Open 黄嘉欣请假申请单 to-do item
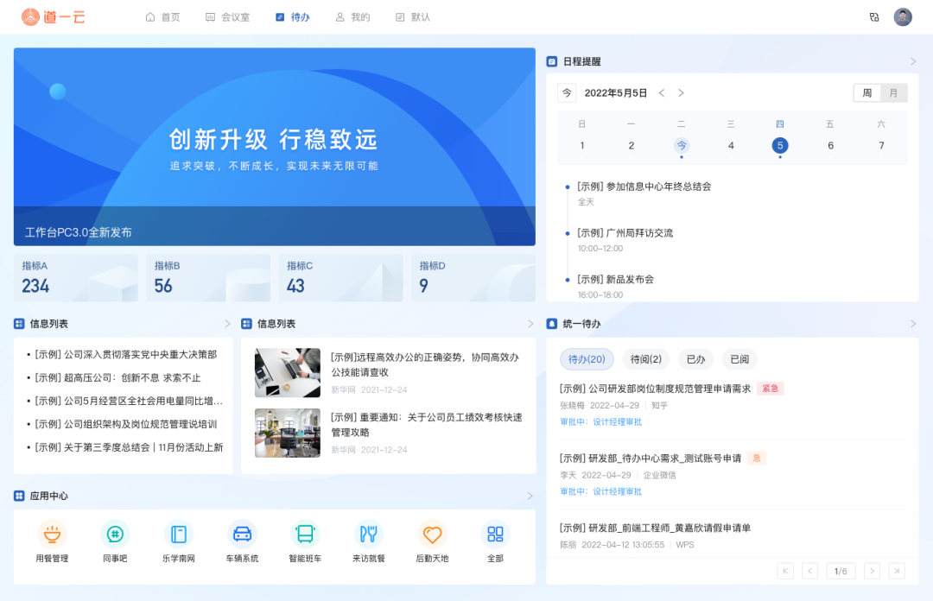The image size is (933, 601). (655, 528)
